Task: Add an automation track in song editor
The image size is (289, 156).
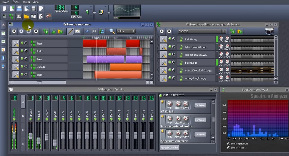Action: click(x=60, y=31)
